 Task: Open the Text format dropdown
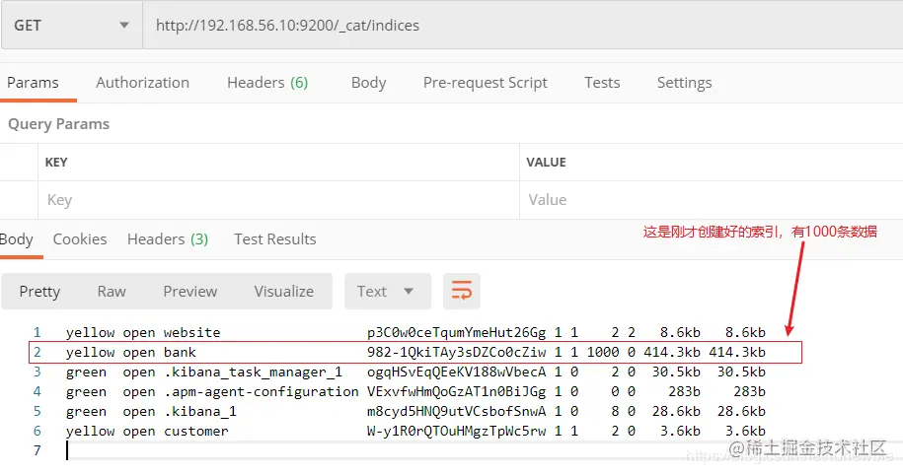[x=388, y=292]
